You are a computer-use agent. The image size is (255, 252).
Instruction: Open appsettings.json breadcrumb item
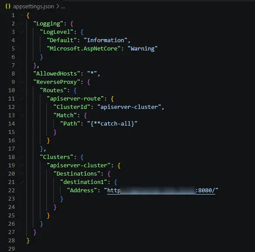[33, 7]
